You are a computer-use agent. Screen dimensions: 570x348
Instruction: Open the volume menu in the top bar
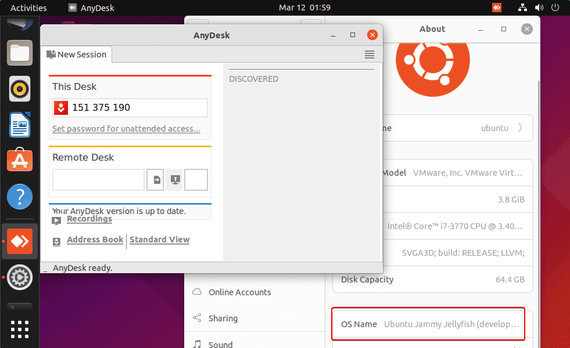(x=539, y=8)
